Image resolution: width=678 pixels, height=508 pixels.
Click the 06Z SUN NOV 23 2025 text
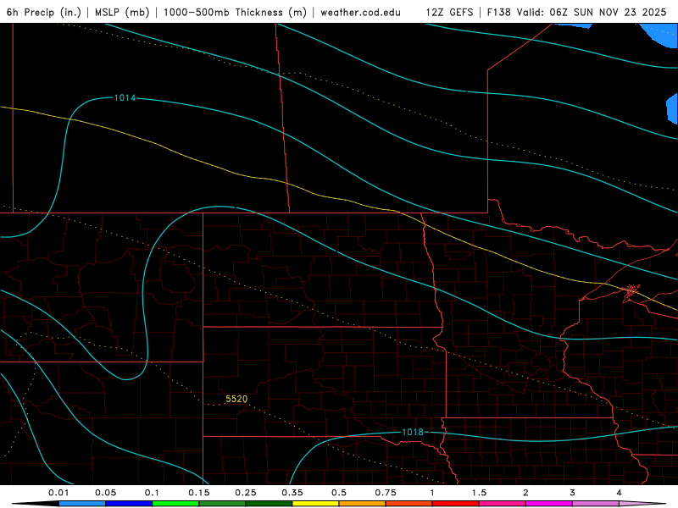coord(608,12)
